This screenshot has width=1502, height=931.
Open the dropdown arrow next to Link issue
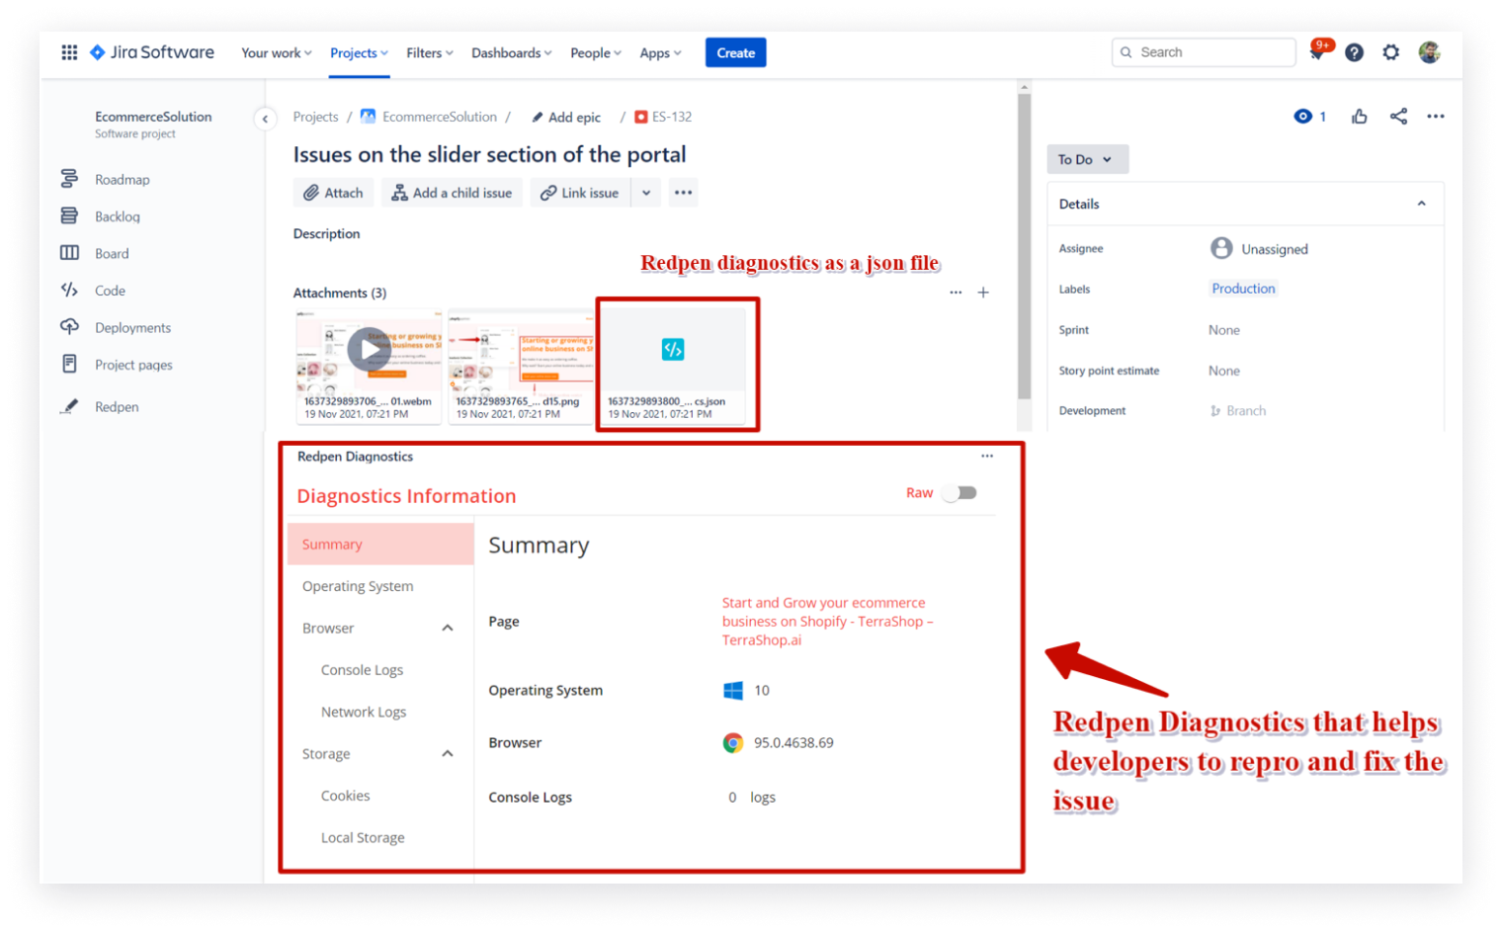point(646,193)
